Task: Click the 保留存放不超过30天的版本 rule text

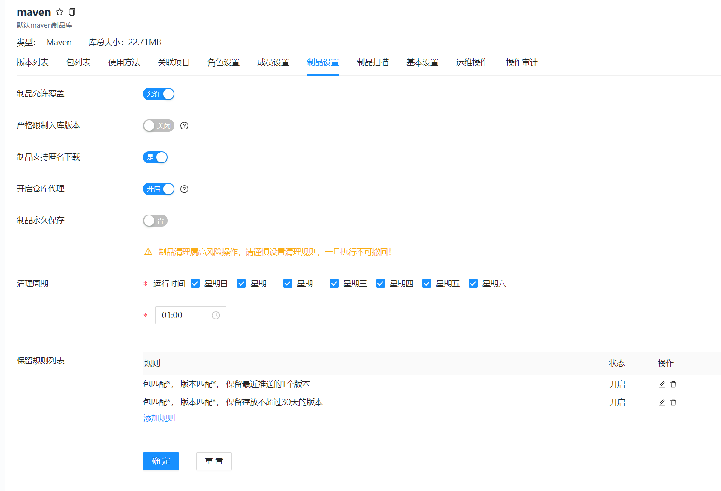Action: (274, 402)
